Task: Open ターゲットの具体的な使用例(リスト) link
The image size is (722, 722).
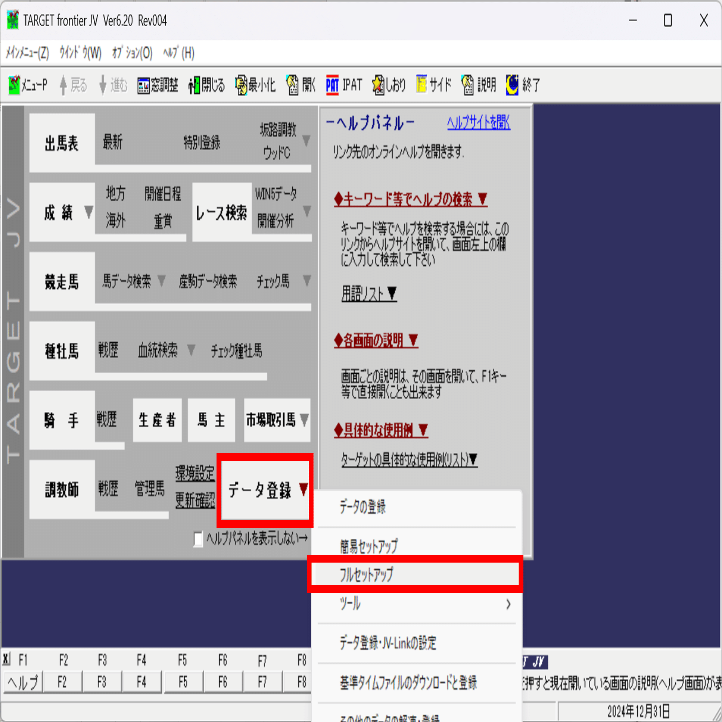Action: tap(410, 459)
